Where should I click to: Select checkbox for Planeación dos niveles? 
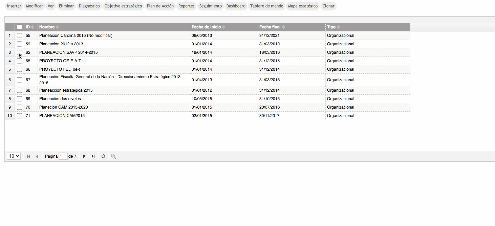pos(20,99)
